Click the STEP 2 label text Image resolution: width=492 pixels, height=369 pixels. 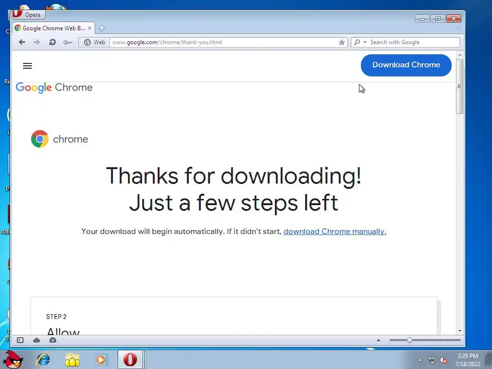[56, 317]
